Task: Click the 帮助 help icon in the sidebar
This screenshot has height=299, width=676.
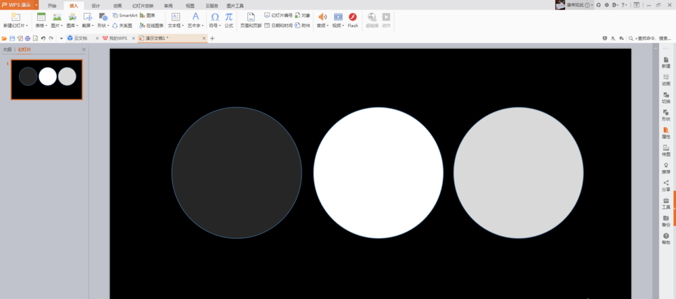Action: coord(666,238)
